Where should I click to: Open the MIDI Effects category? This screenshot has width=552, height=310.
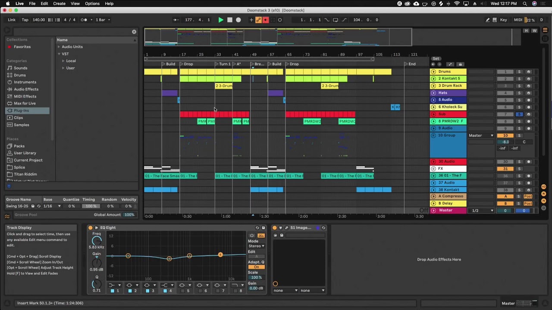coord(25,96)
